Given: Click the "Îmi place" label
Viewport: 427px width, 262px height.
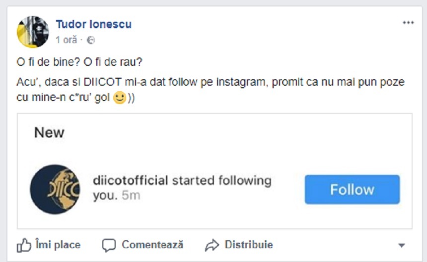Looking at the screenshot, I should [58, 245].
